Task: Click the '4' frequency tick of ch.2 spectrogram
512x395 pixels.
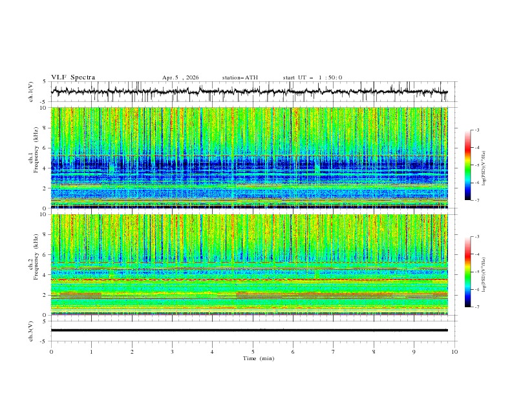Action: coord(46,275)
